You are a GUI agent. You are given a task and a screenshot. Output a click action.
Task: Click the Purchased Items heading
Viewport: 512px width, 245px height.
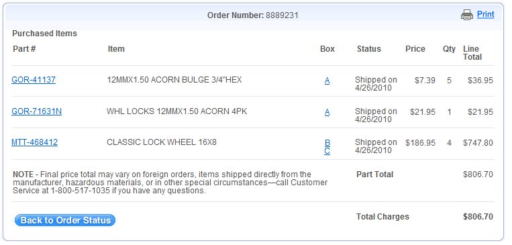tap(45, 34)
